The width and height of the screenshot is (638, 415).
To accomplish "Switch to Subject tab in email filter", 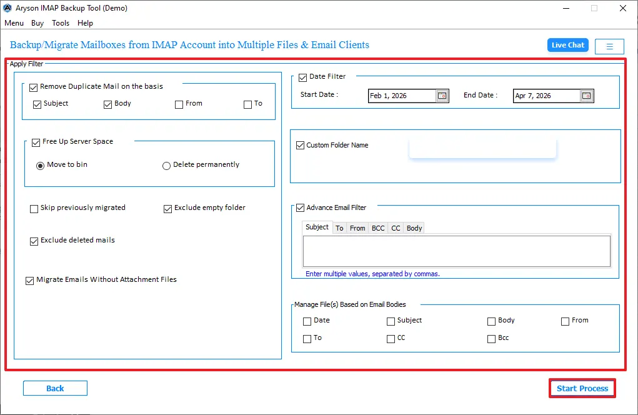I will 317,227.
